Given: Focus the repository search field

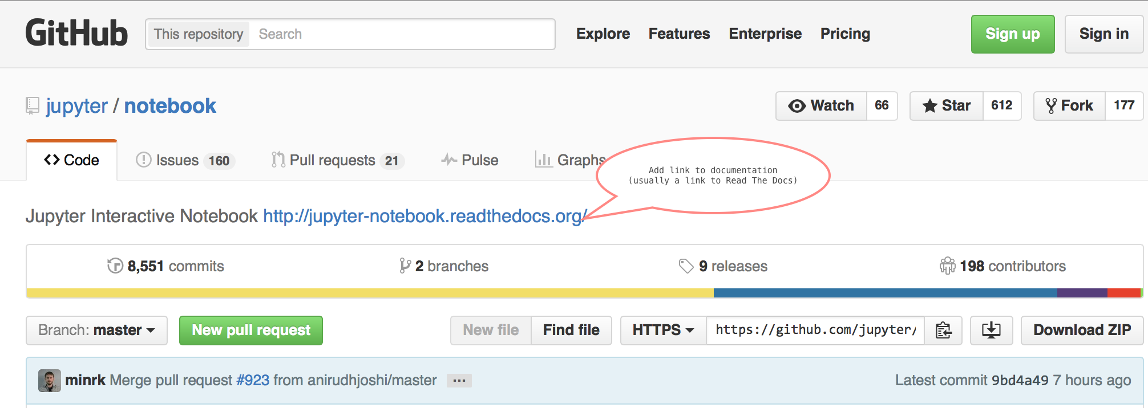Looking at the screenshot, I should (403, 34).
